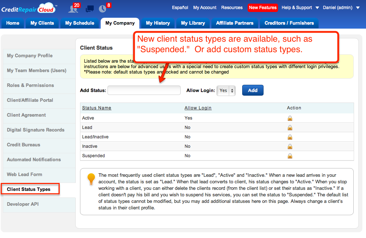Select Client Status Types in sidebar
The width and height of the screenshot is (366, 238).
click(30, 189)
